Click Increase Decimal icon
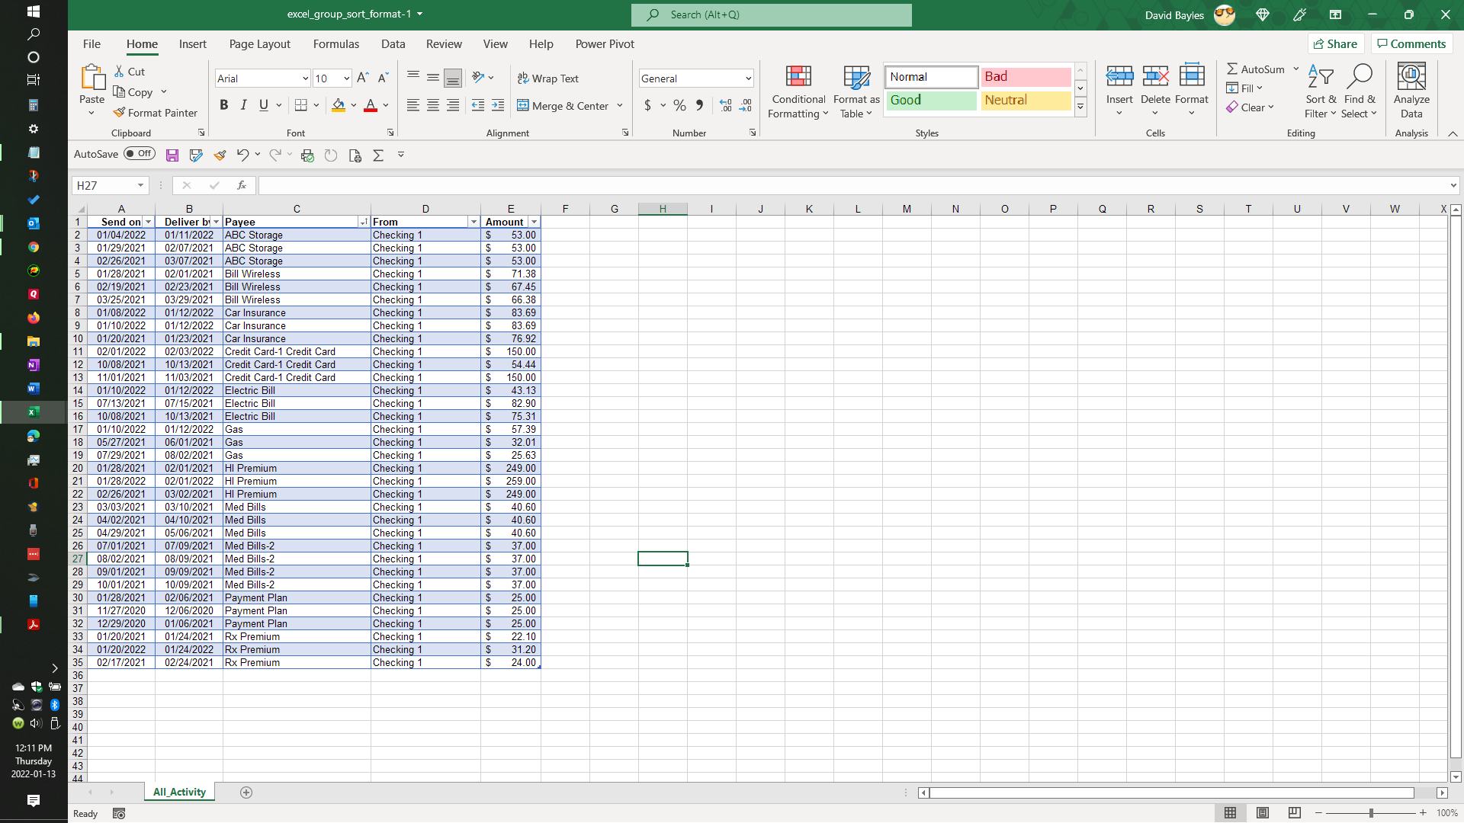Screen dimensions: 1464x823 tap(725, 105)
